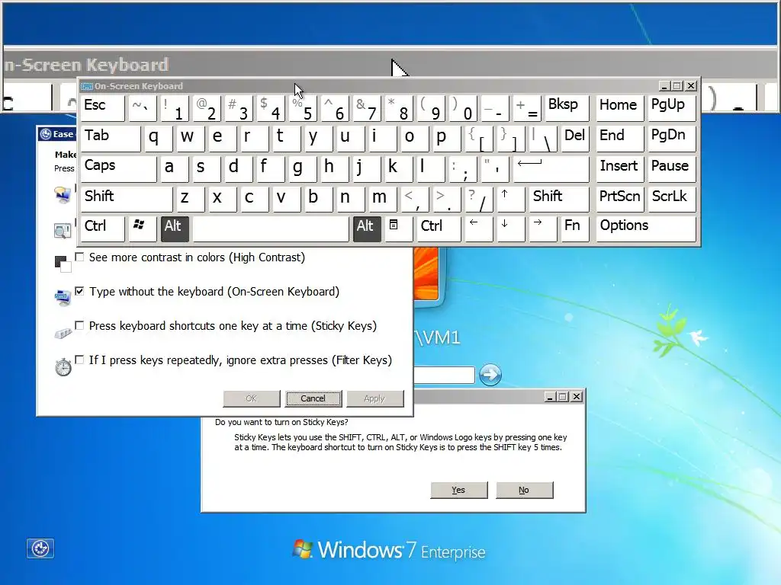Click the PrtScn key
781x585 pixels.
(619, 199)
